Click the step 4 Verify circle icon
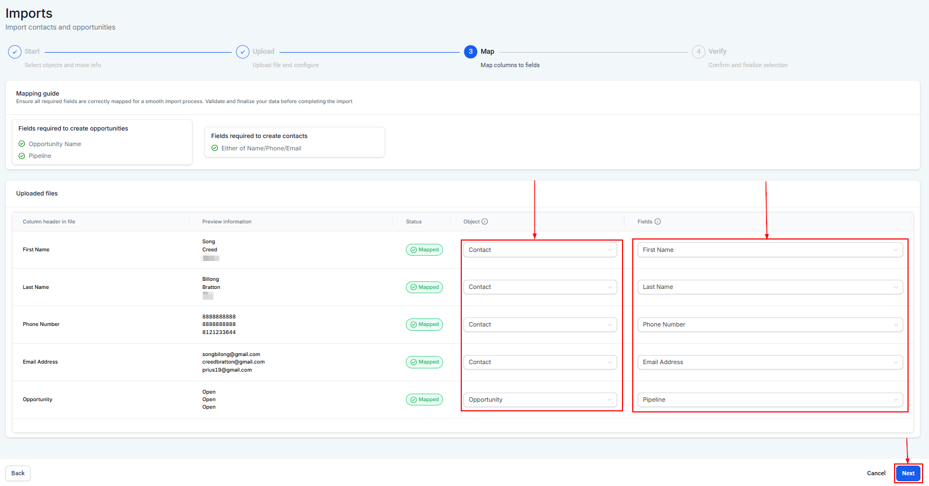The height and width of the screenshot is (486, 929). point(698,52)
